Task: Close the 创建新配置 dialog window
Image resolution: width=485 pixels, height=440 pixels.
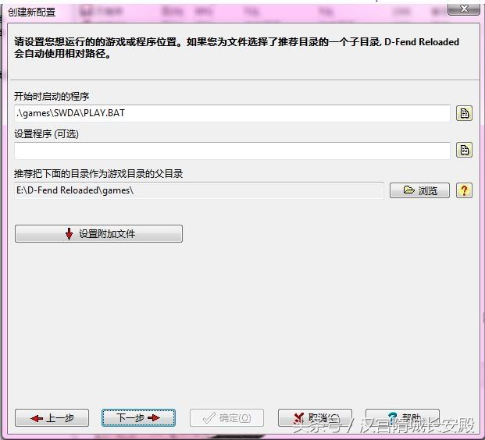Action: point(463,9)
